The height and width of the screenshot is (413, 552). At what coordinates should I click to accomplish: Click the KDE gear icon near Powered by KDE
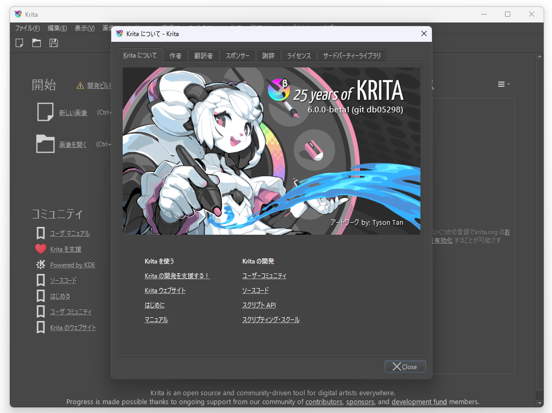click(x=41, y=265)
